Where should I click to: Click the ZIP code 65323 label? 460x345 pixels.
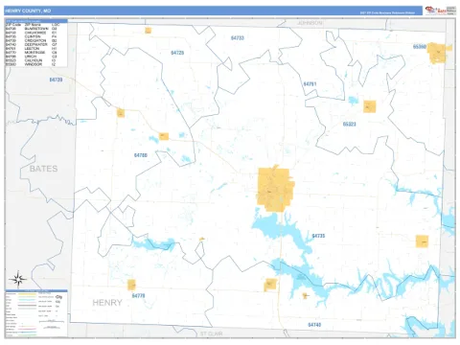[350, 124]
